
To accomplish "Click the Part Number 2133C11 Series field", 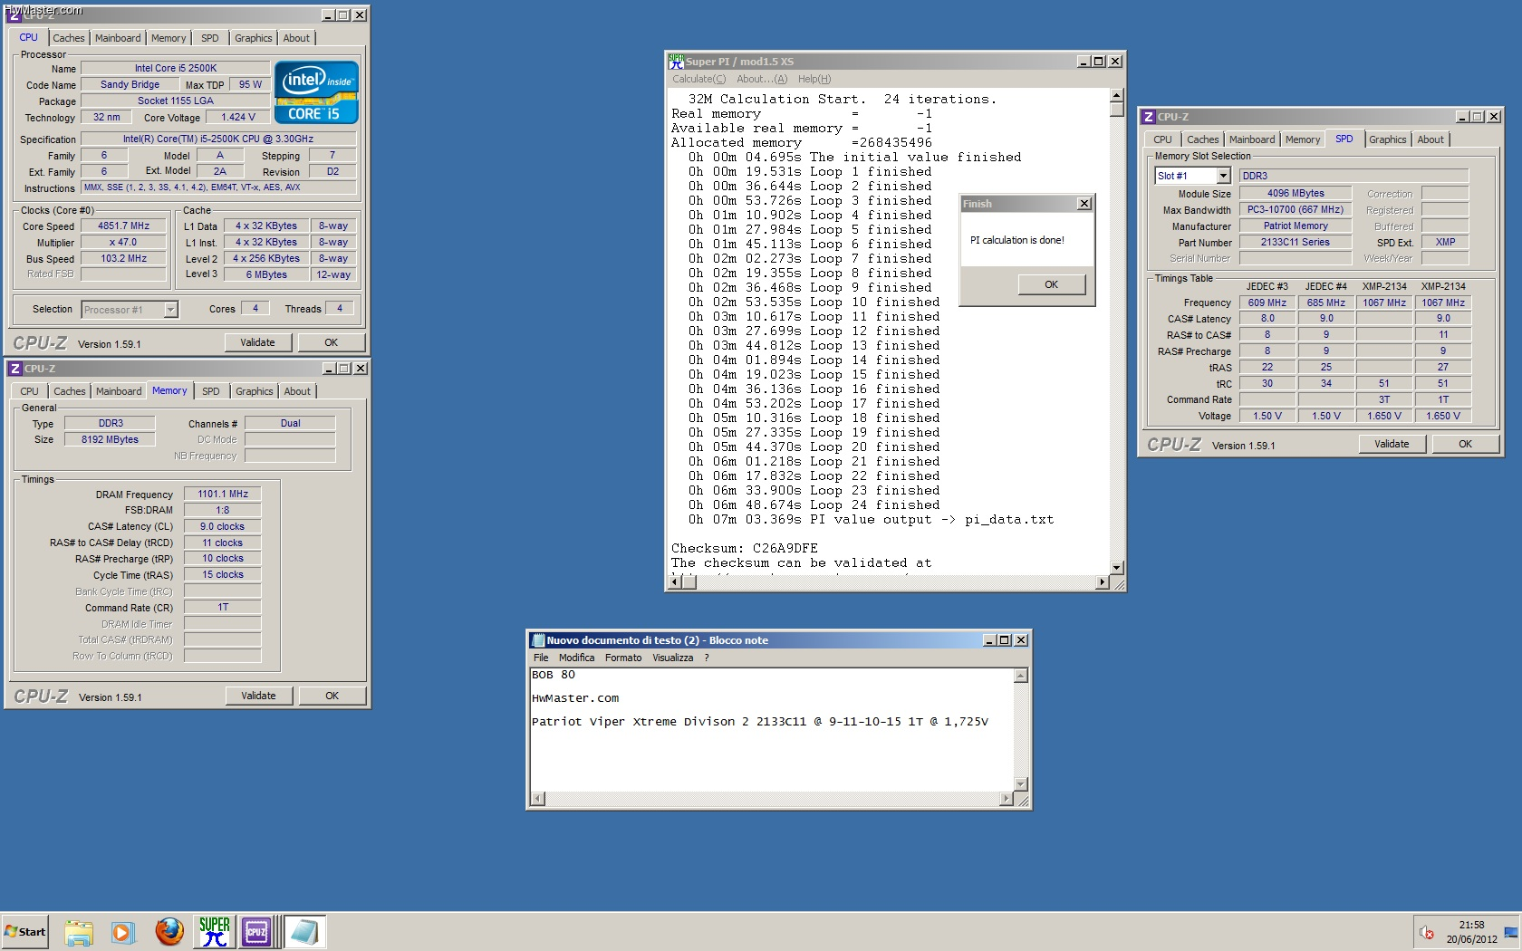I will click(x=1296, y=242).
